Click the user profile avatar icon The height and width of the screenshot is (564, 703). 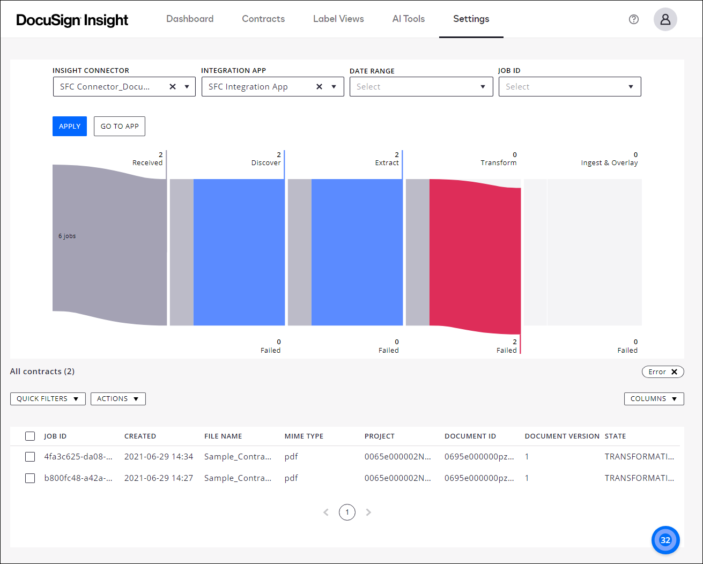click(665, 19)
